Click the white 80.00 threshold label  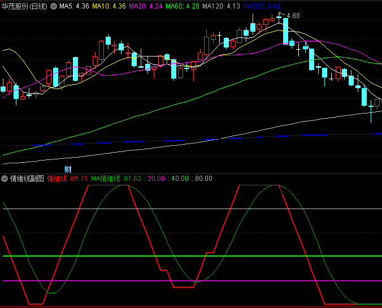[x=203, y=179]
